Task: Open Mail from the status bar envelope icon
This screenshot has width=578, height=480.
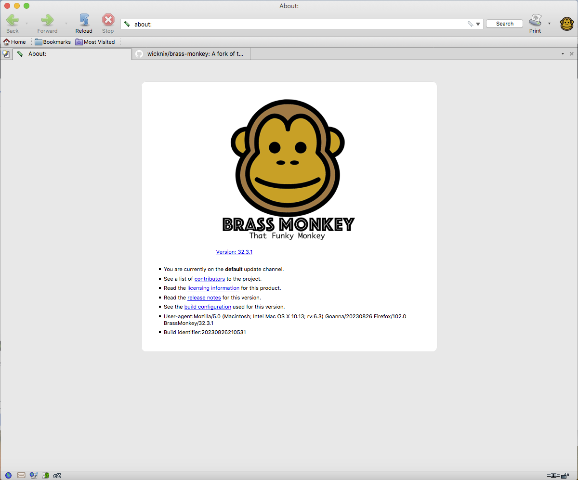Action: click(21, 476)
